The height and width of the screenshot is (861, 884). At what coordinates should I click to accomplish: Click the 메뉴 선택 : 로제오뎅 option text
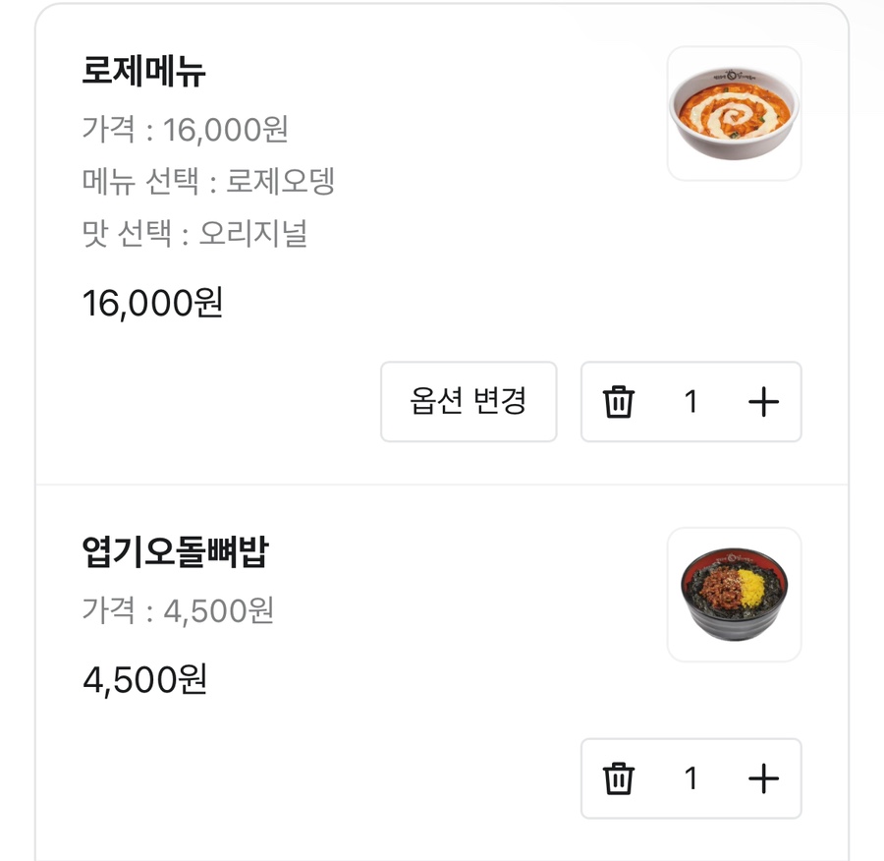[x=208, y=181]
